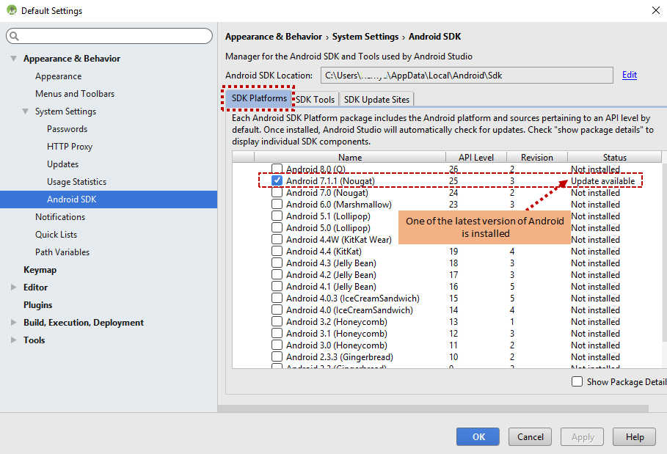The height and width of the screenshot is (454, 667).
Task: Select Android SDK in the sidebar
Action: click(109, 199)
